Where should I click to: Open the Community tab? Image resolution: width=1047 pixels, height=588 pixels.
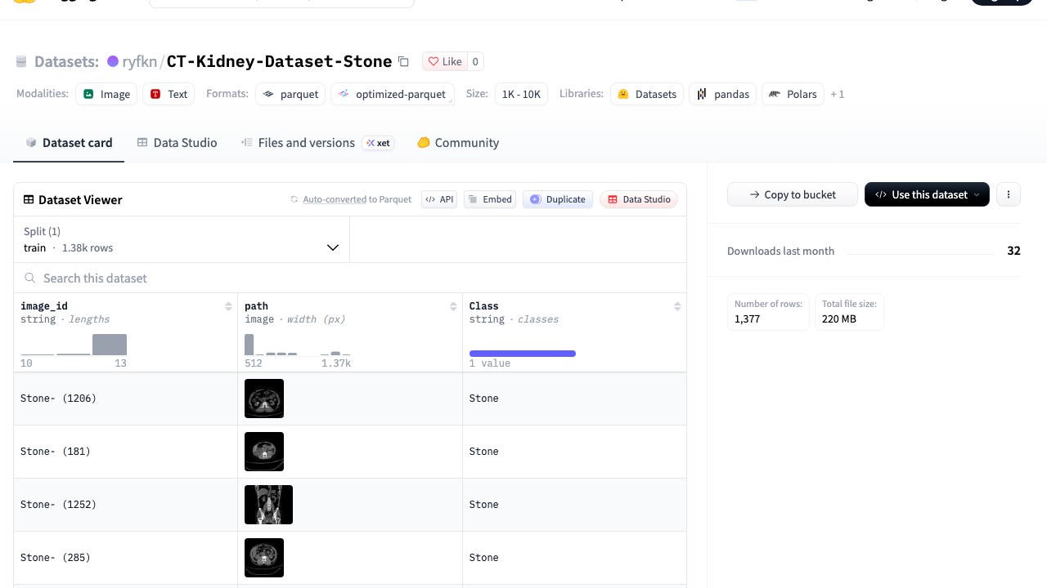point(458,142)
